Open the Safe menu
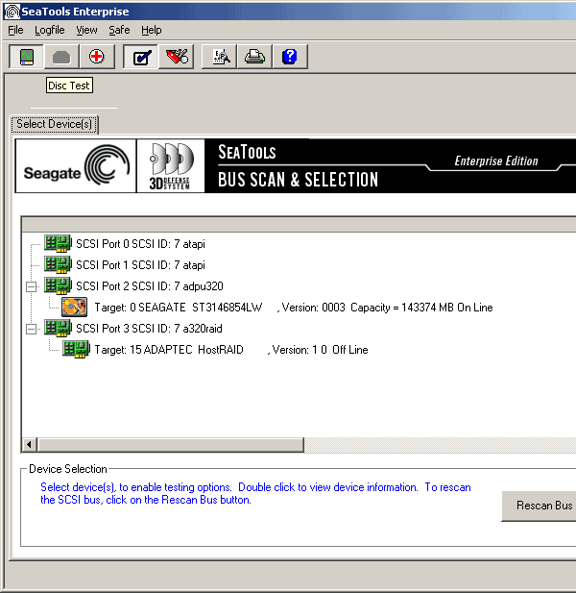The height and width of the screenshot is (593, 576). 119,30
